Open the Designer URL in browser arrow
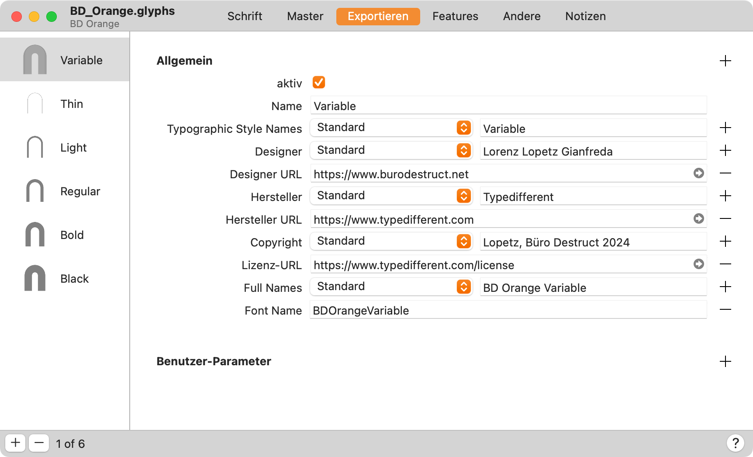This screenshot has width=753, height=457. click(698, 173)
